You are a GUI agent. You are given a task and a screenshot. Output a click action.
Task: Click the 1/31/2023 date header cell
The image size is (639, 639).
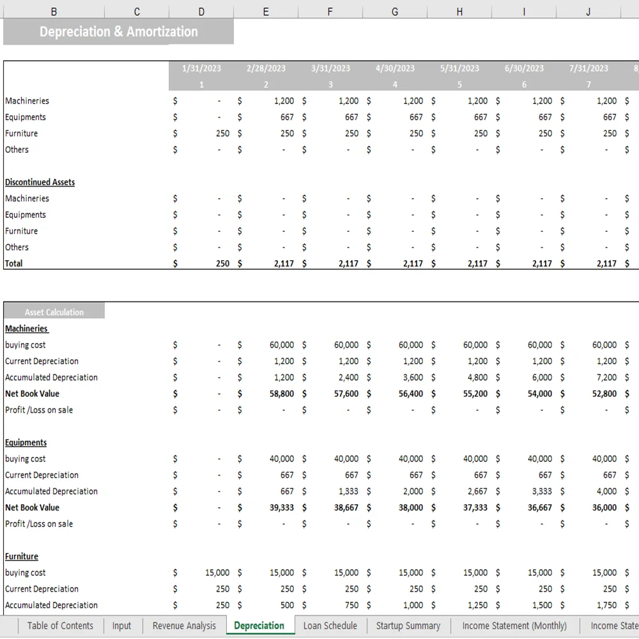tap(202, 68)
